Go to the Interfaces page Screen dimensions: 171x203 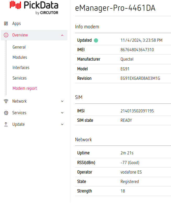point(21,67)
